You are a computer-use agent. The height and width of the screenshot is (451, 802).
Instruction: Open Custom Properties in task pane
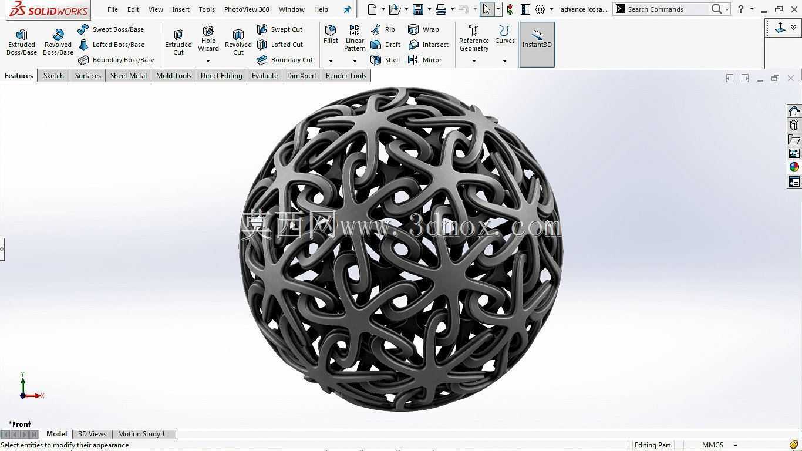tap(794, 181)
